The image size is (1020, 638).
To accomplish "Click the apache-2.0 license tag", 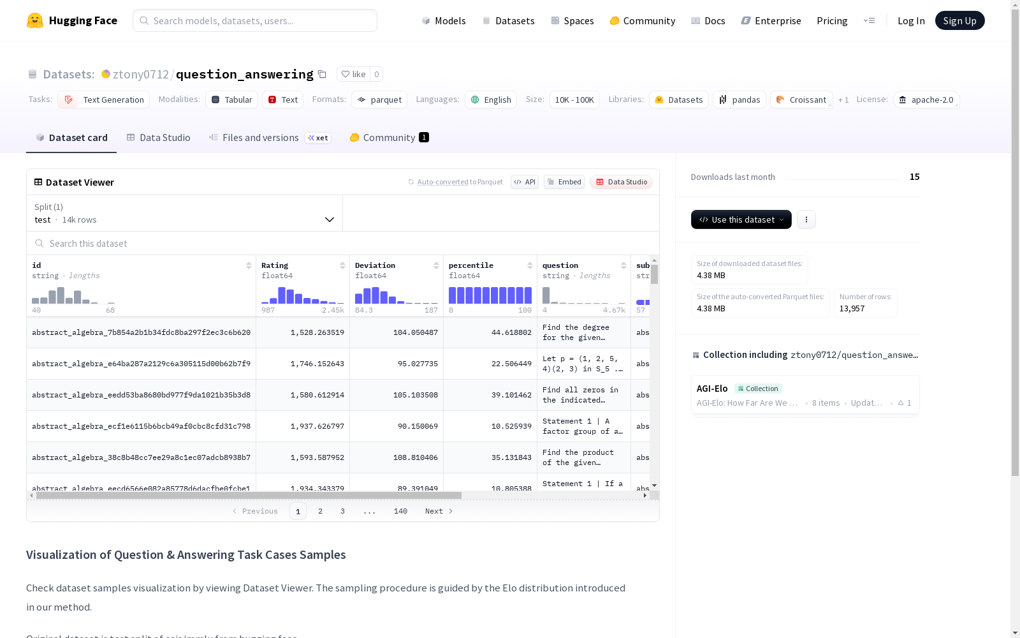I will [x=926, y=100].
